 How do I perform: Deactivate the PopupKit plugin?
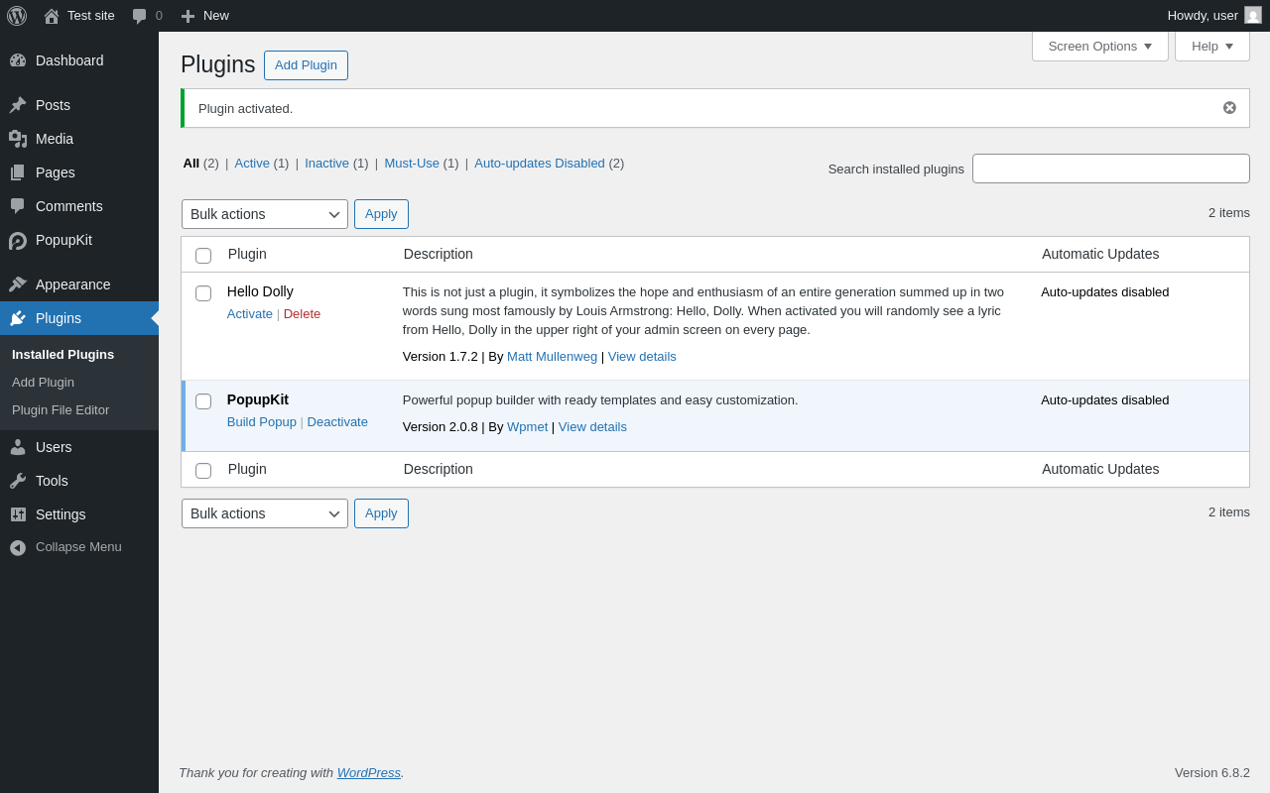[337, 422]
